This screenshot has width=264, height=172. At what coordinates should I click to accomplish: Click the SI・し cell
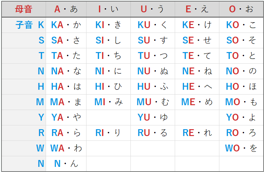click(108, 40)
